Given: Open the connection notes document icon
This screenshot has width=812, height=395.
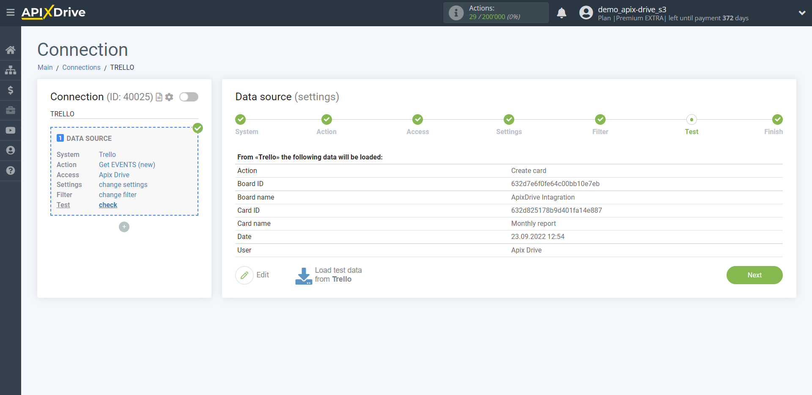Looking at the screenshot, I should [x=159, y=97].
